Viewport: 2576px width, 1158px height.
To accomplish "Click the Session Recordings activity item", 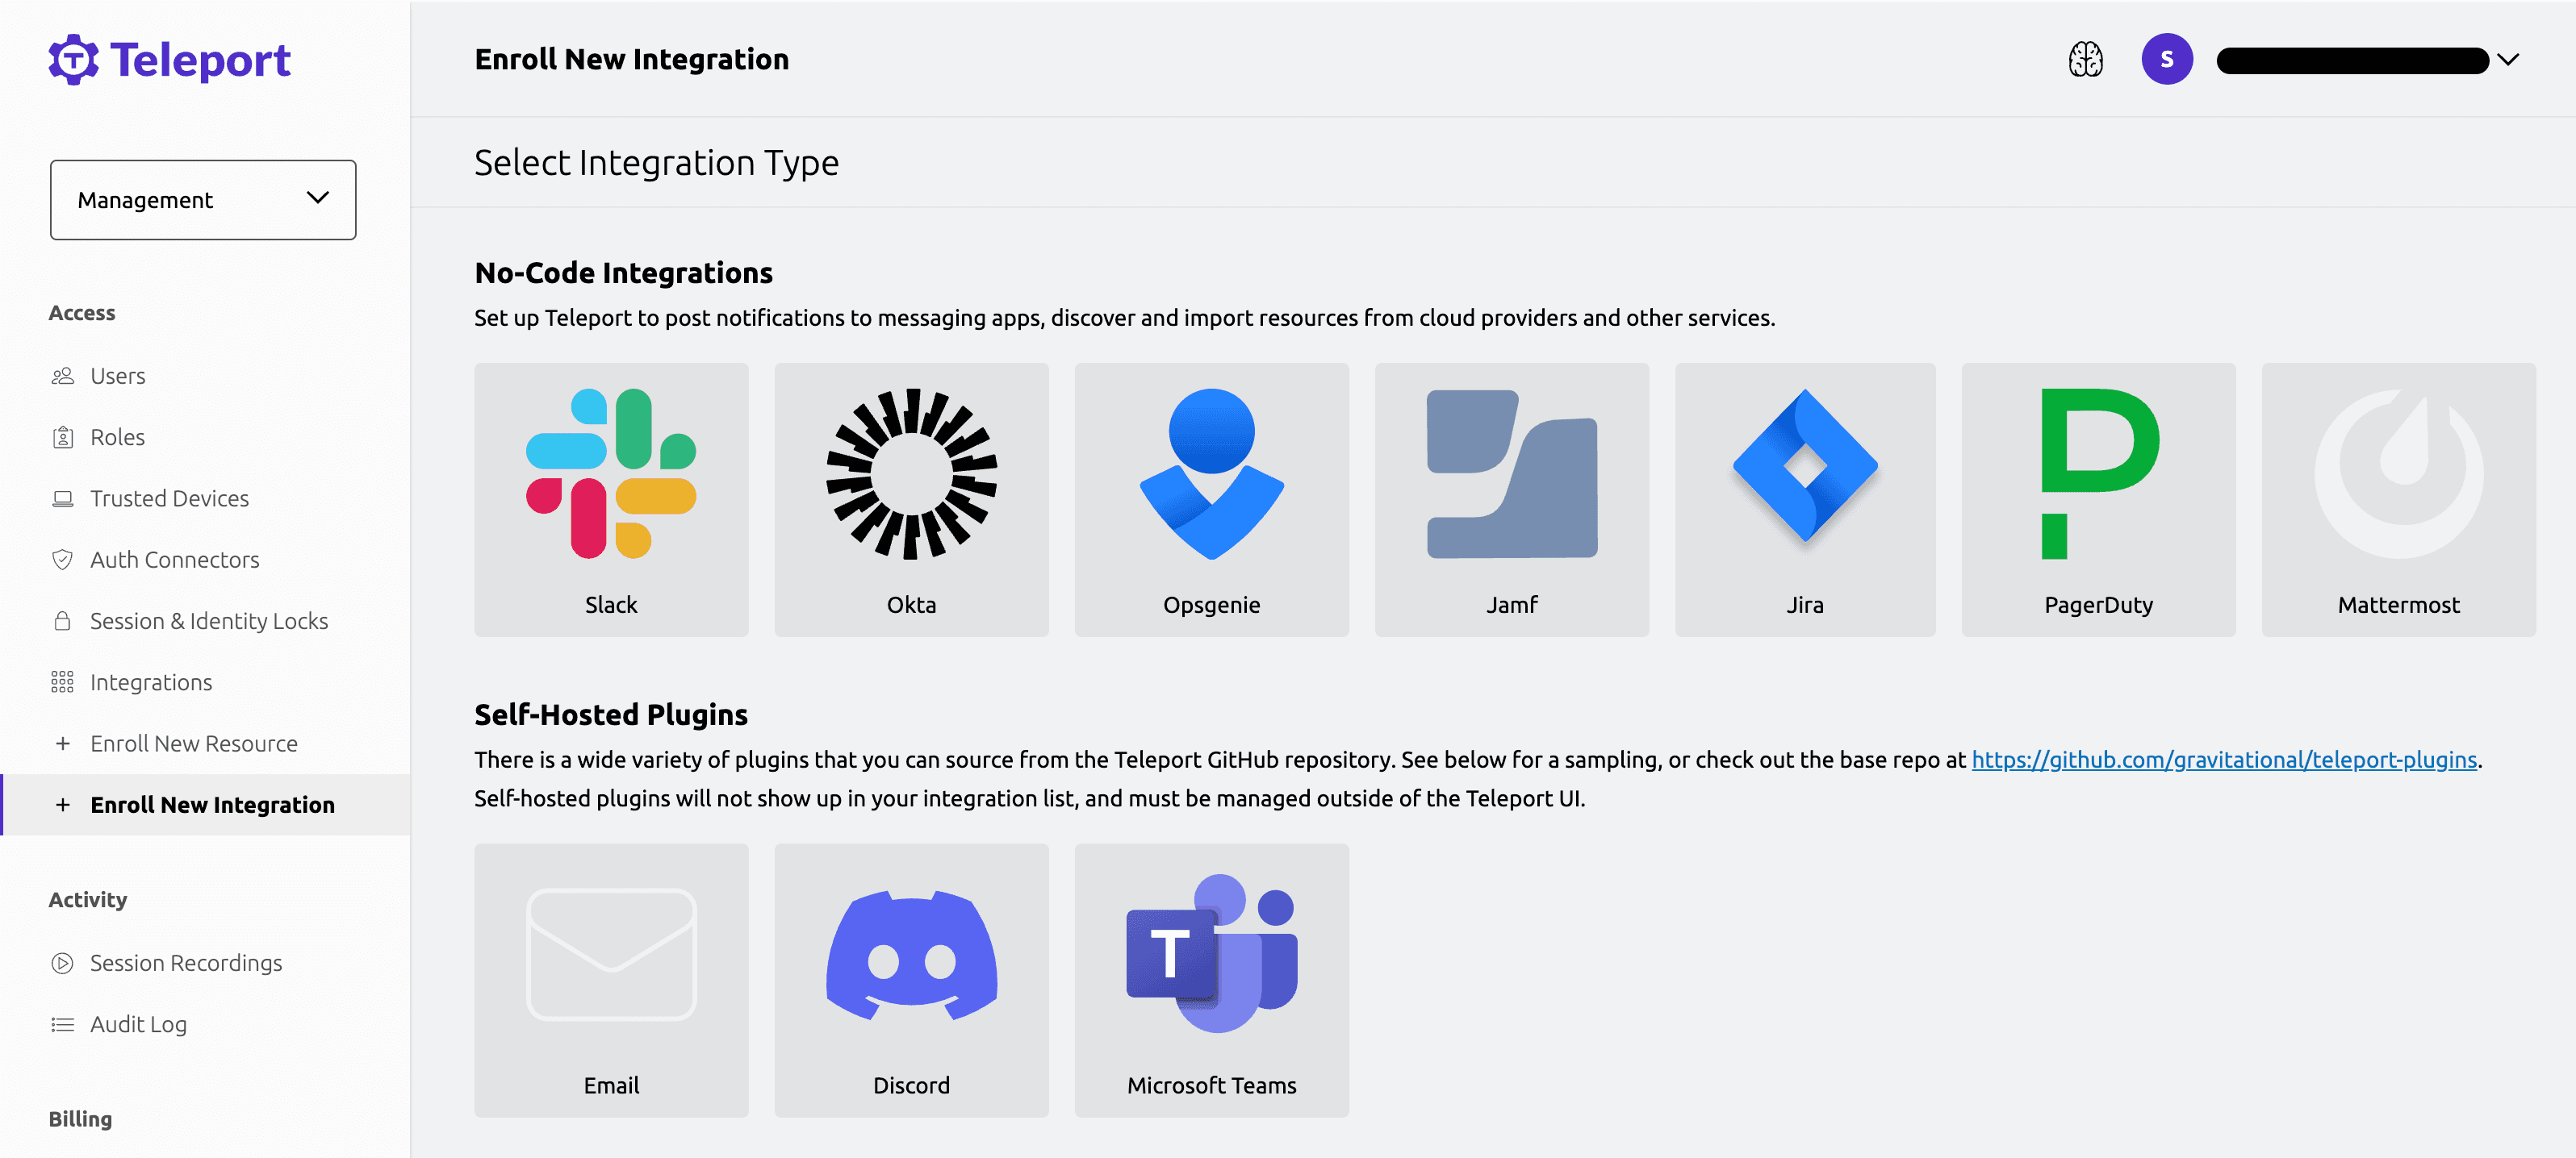I will click(x=186, y=961).
